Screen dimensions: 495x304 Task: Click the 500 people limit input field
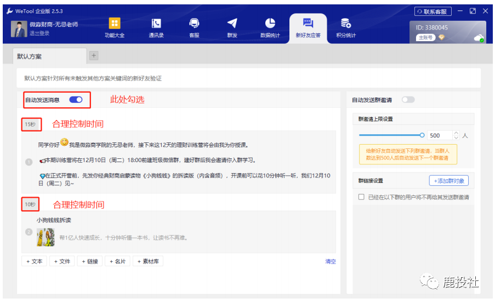(440, 135)
